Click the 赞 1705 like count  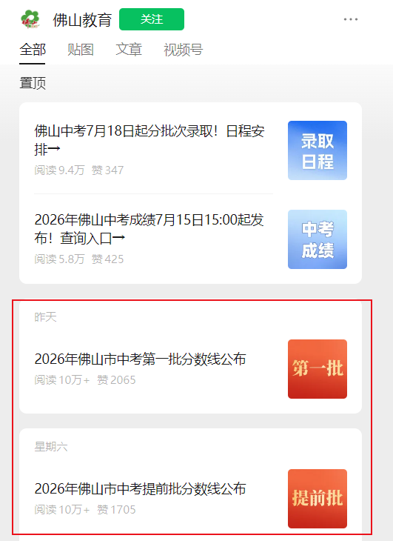pyautogui.click(x=116, y=510)
